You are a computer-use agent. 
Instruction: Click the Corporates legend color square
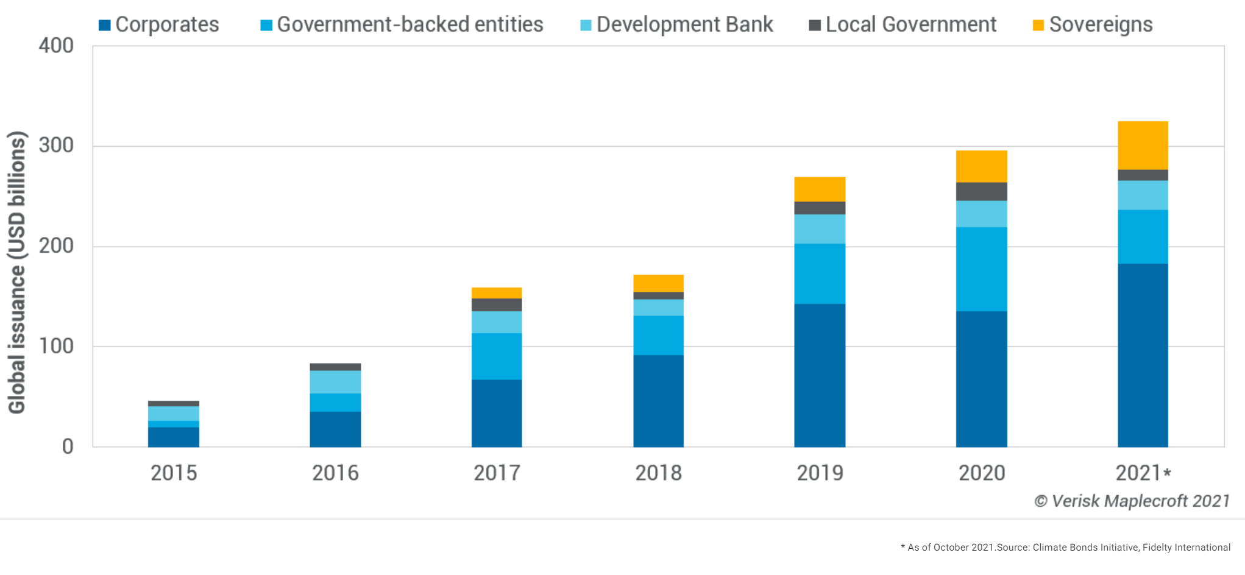point(104,24)
